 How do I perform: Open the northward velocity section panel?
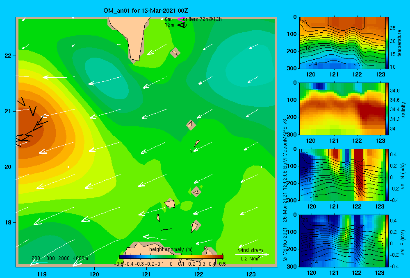click(342, 175)
